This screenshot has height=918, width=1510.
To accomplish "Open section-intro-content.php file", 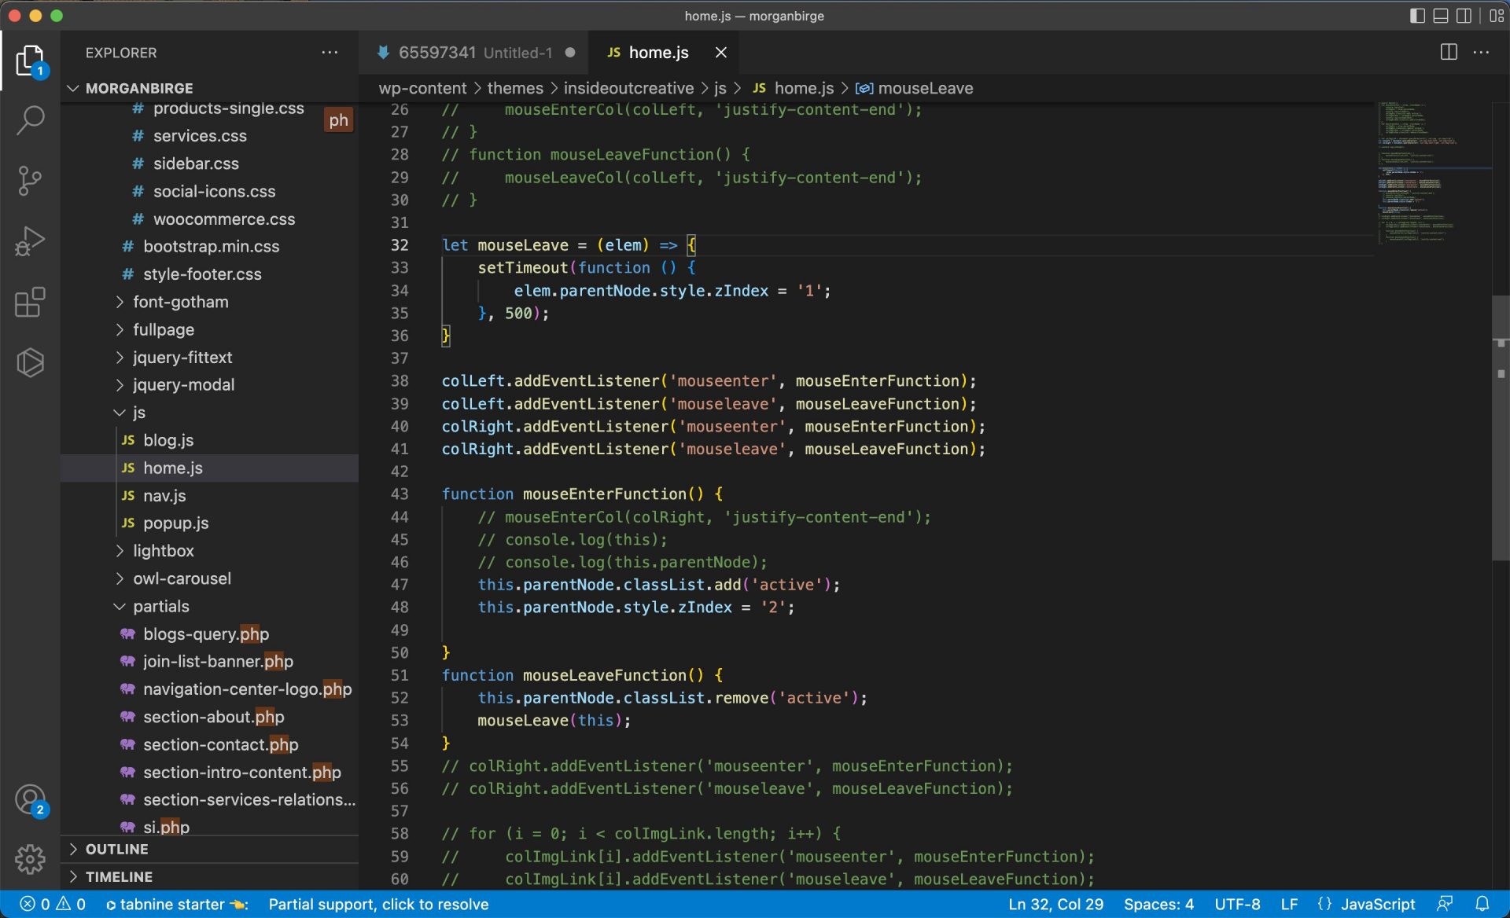I will (x=209, y=772).
